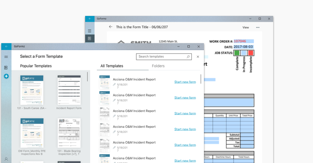The height and width of the screenshot is (163, 313).
Task: Open forms list icon in front window sidebar
Action: pyautogui.click(x=6, y=67)
